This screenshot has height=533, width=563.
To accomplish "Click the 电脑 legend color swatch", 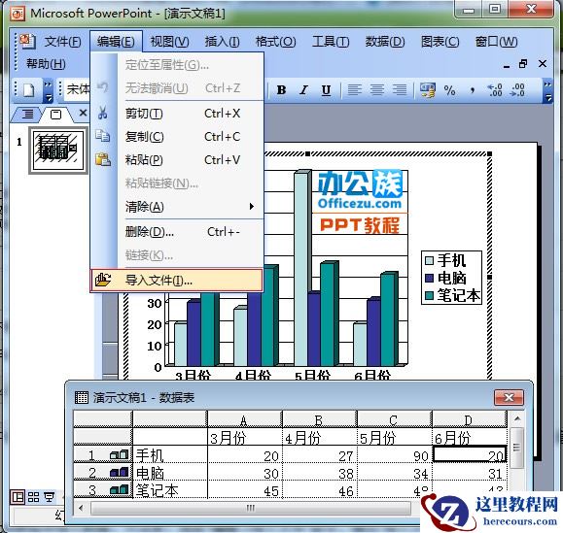I will coord(430,278).
